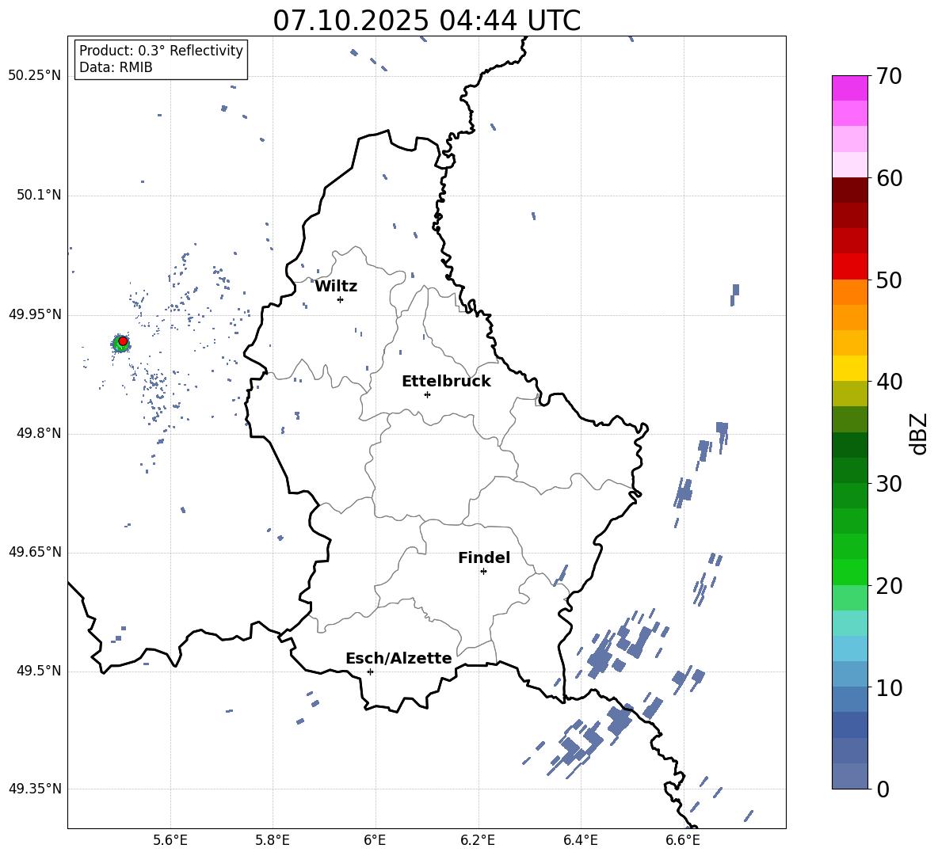Click the 49.95°N latitude label
The width and height of the screenshot is (938, 856).
click(x=35, y=314)
